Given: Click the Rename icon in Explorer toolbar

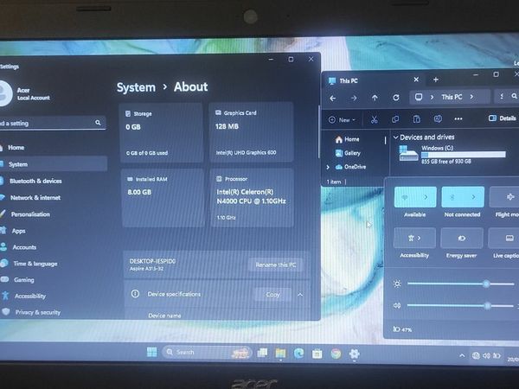Looking at the screenshot, I should coord(438,118).
